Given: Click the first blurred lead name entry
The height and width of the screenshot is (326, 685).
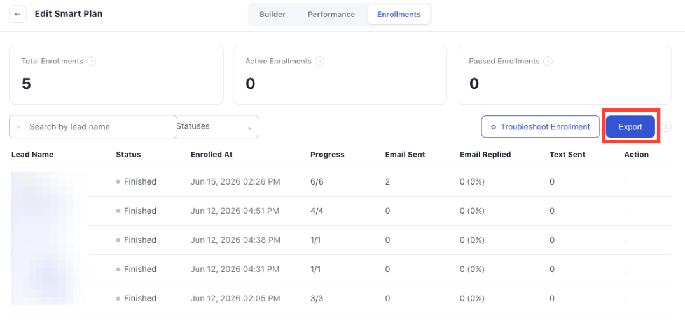Looking at the screenshot, I should coord(49,182).
